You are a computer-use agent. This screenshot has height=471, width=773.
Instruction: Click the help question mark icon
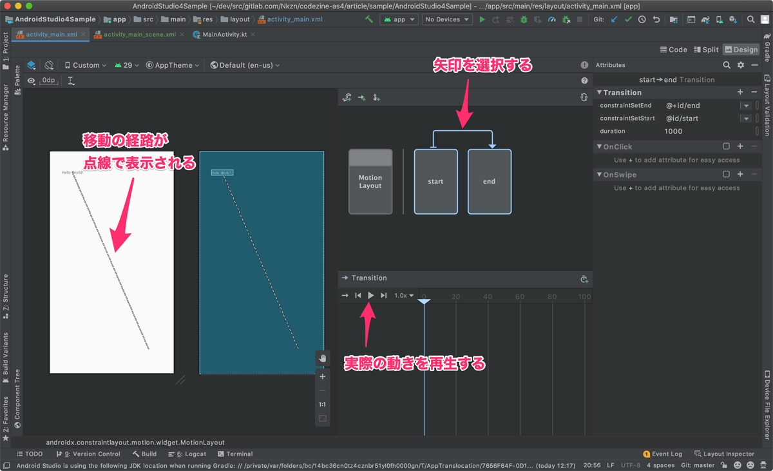coord(584,81)
